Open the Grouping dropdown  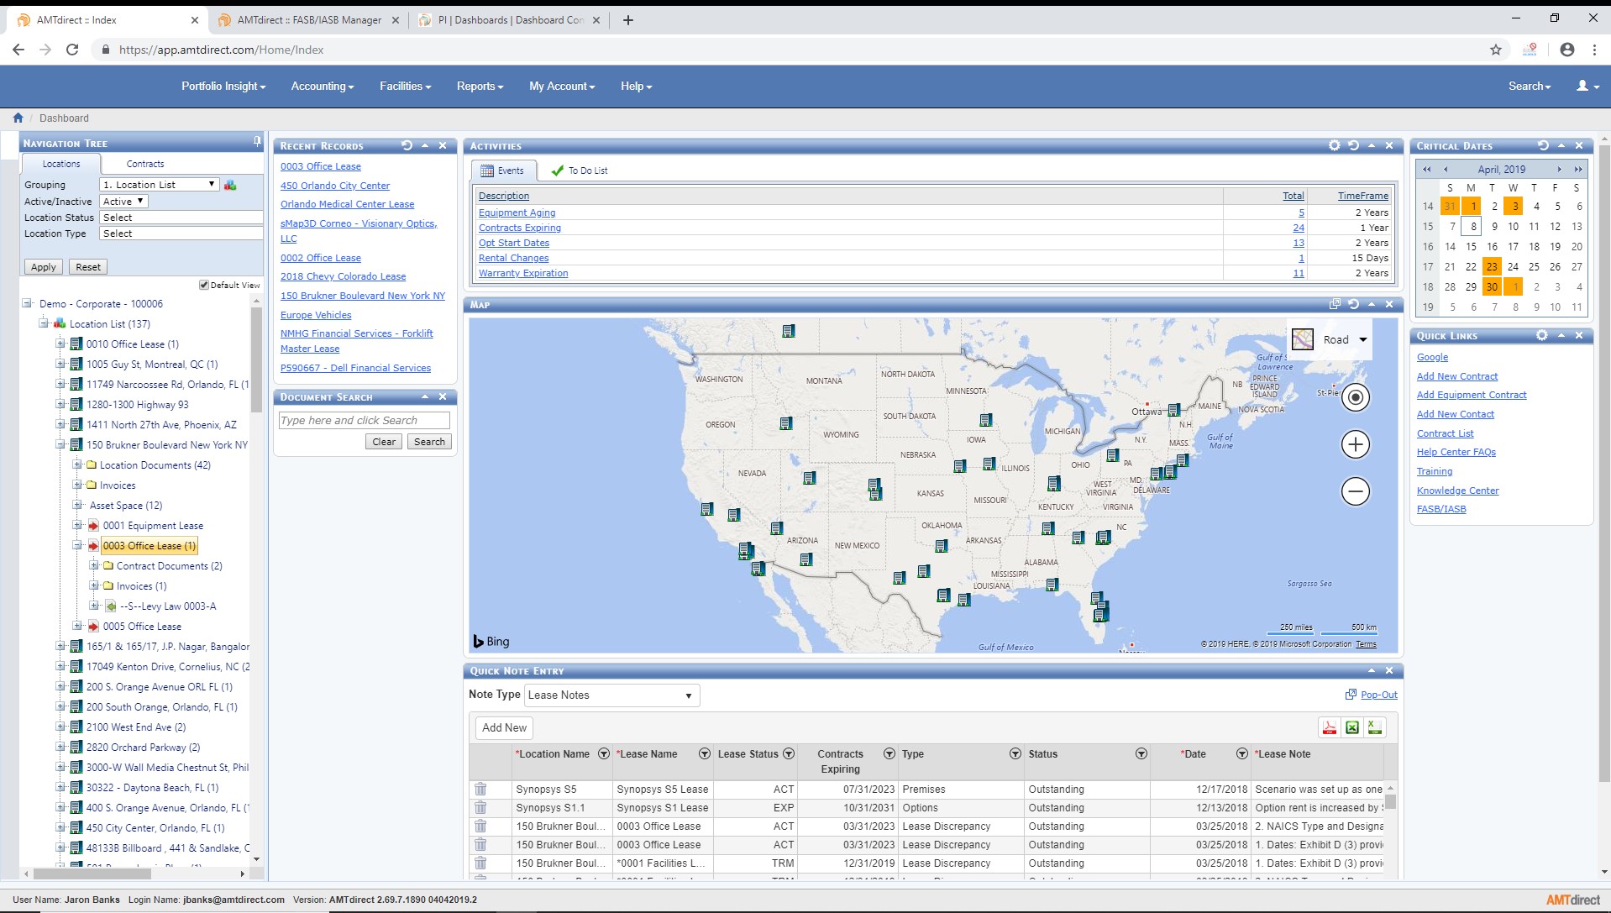[160, 184]
